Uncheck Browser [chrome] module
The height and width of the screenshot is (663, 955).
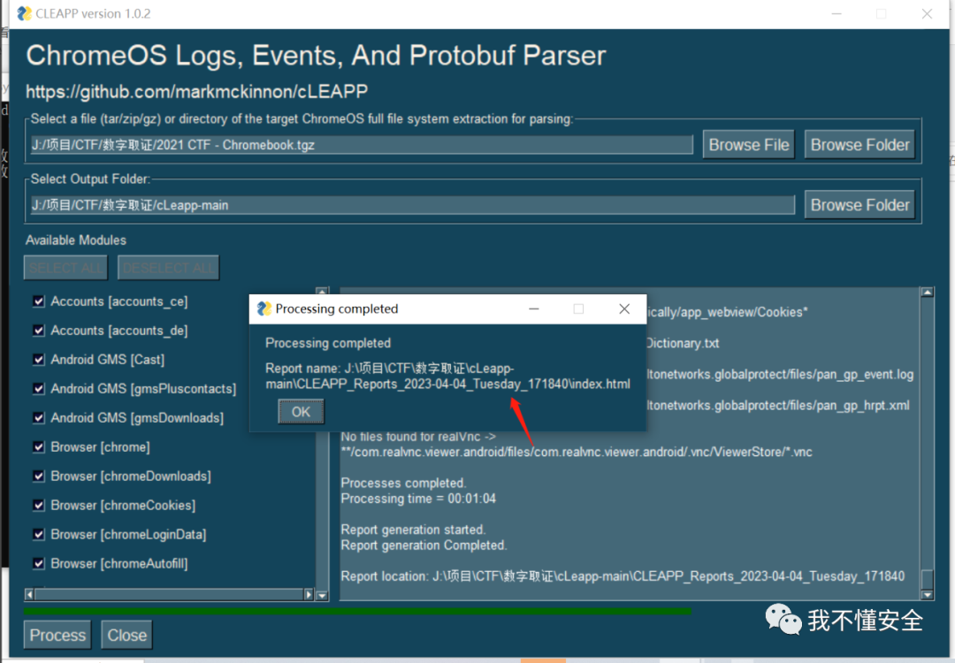[x=39, y=447]
